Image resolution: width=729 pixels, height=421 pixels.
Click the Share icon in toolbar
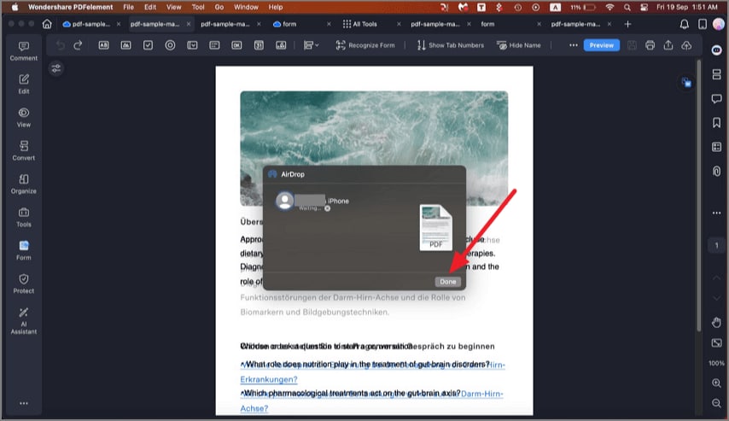pyautogui.click(x=668, y=45)
